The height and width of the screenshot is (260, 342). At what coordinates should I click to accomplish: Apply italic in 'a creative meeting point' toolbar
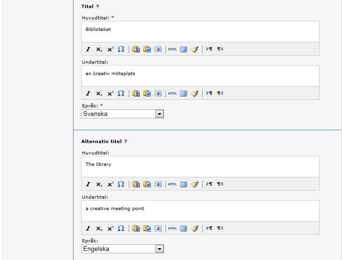coord(88,229)
